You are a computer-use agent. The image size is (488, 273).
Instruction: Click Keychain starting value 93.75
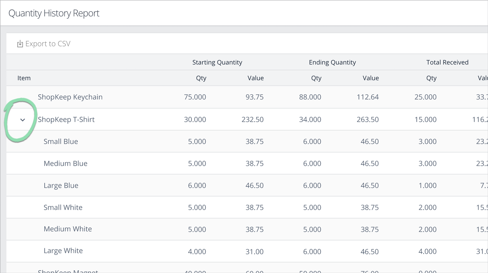(x=254, y=97)
